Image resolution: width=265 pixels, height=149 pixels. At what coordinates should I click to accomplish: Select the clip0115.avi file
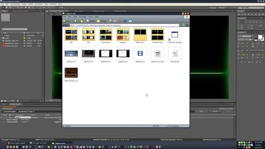pos(106,54)
